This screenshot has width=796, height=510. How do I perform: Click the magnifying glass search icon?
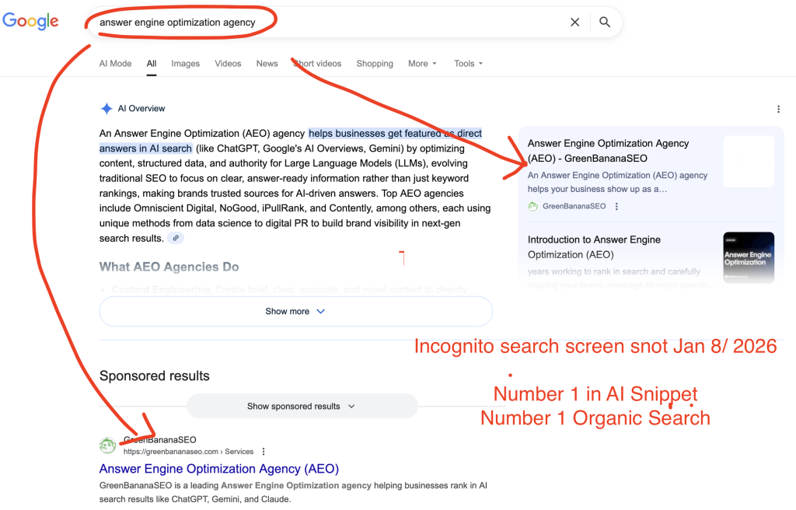pyautogui.click(x=605, y=23)
